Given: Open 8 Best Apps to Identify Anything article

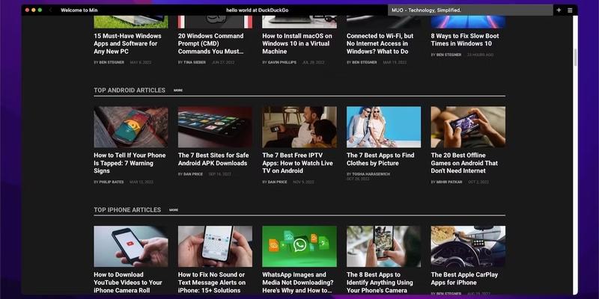Looking at the screenshot, I should click(380, 283).
